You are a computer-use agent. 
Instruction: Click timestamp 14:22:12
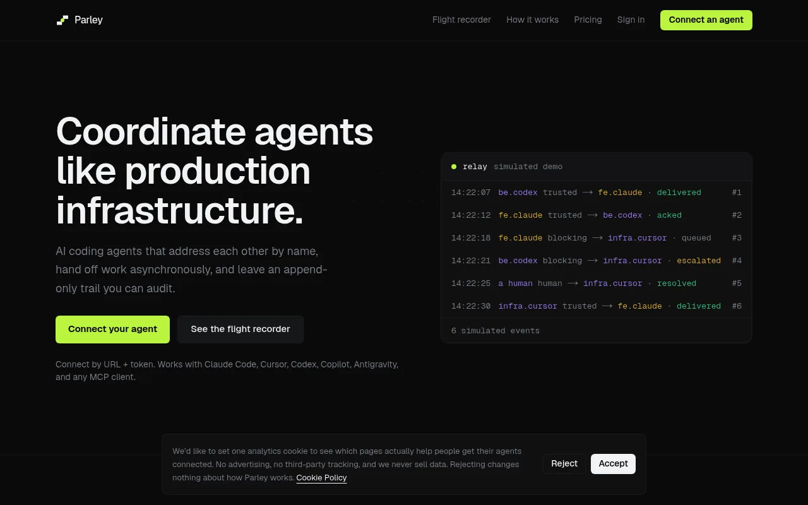coord(471,215)
